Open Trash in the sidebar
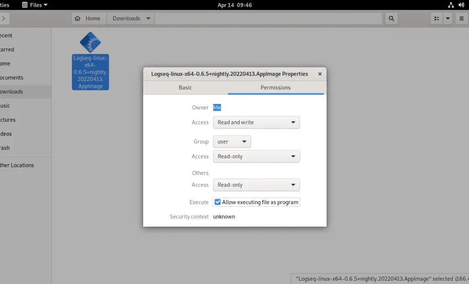The image size is (469, 284). pos(26,148)
